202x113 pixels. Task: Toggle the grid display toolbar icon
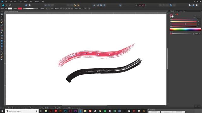136,5
